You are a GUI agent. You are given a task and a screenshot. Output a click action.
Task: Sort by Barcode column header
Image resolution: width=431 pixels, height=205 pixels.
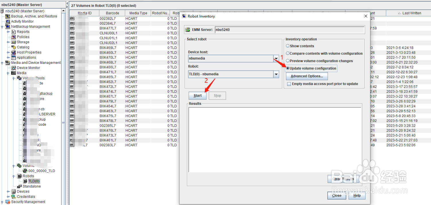click(x=112, y=13)
